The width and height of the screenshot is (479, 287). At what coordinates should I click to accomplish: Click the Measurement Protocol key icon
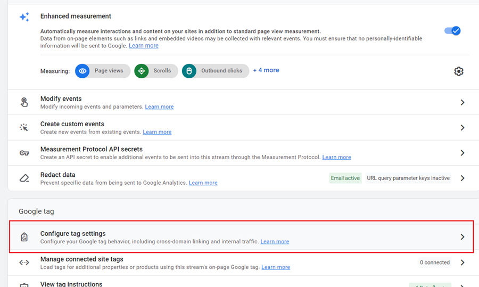click(24, 153)
